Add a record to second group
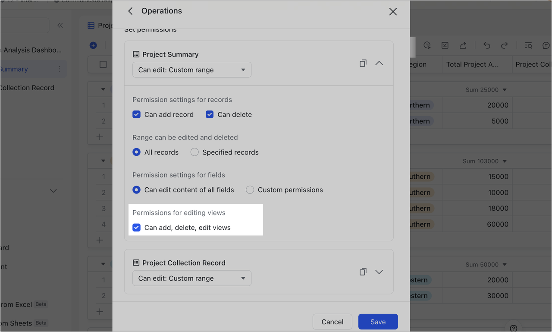 pyautogui.click(x=100, y=240)
